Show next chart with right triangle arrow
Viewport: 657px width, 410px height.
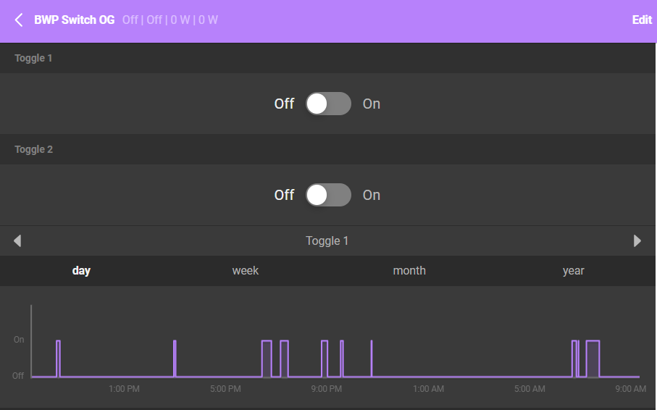pyautogui.click(x=637, y=240)
